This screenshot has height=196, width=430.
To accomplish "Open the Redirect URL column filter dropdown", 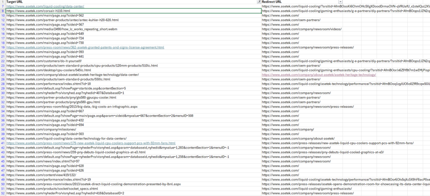I will tap(341, 2).
